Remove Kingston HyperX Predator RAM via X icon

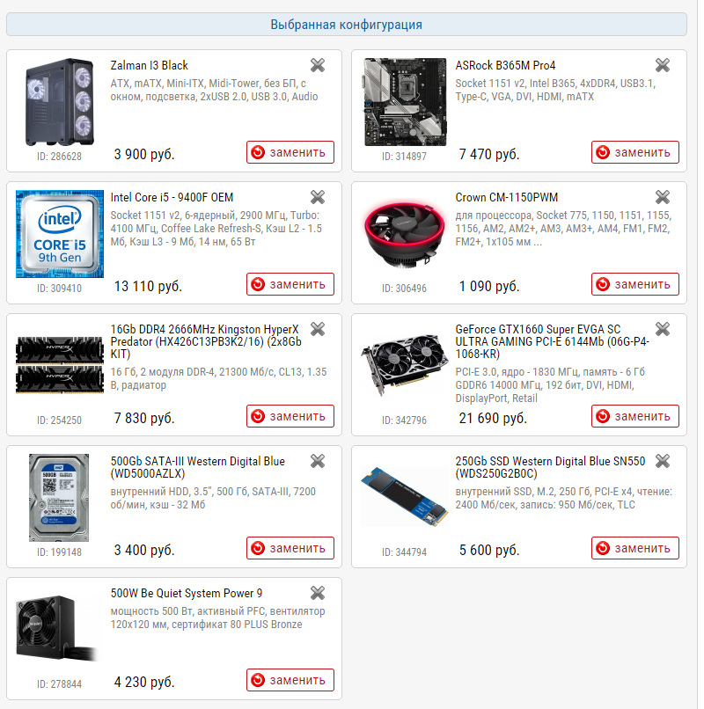click(318, 329)
